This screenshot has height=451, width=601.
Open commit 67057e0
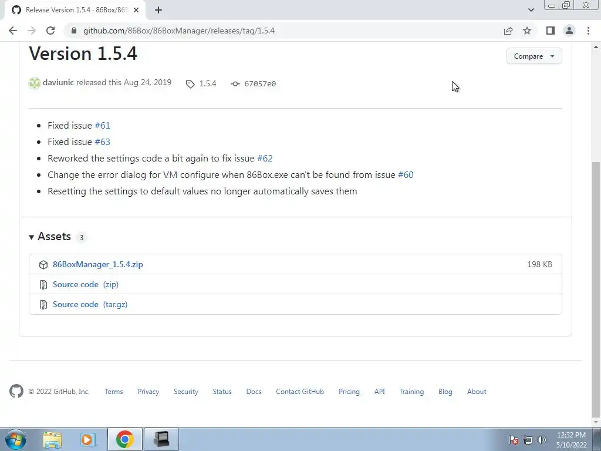(x=260, y=83)
